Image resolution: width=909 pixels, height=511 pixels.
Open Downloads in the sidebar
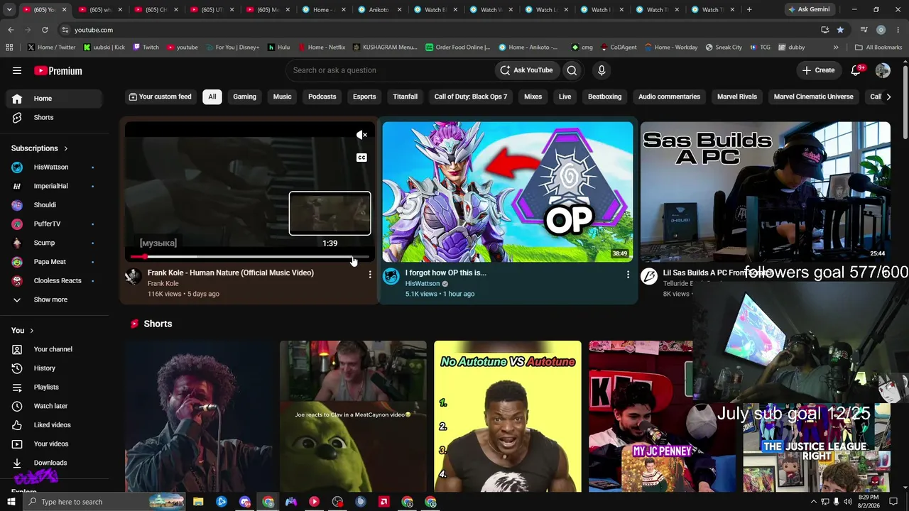coord(54,463)
